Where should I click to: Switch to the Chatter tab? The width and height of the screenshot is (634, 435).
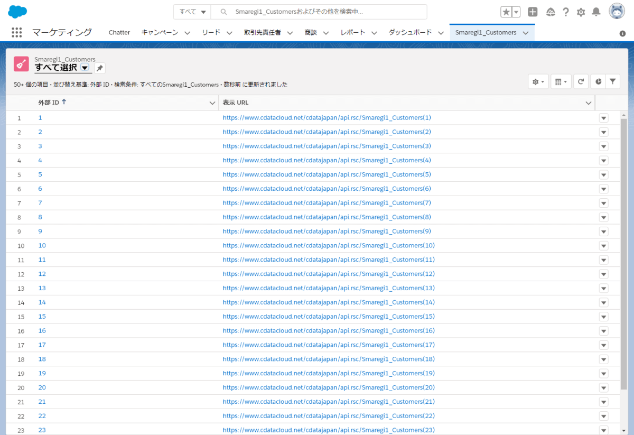tap(119, 32)
